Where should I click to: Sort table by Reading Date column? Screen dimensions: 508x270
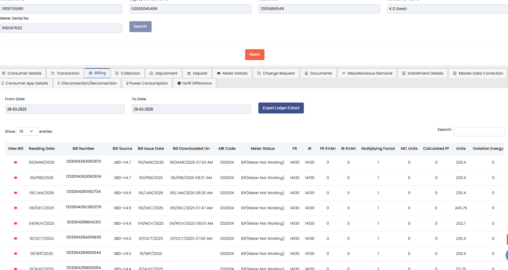click(42, 148)
